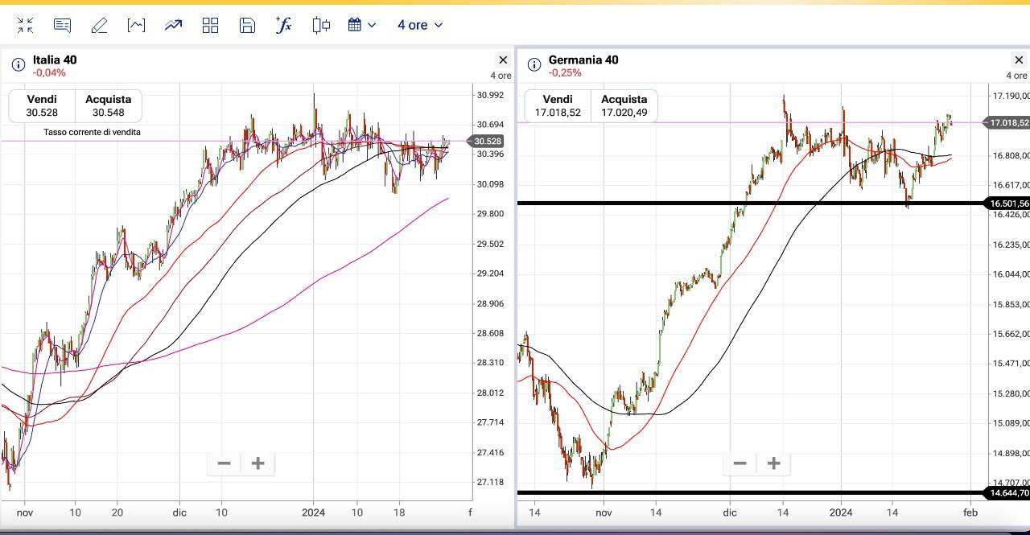Click the save floppy disk icon
The image size is (1030, 535).
pos(247,25)
